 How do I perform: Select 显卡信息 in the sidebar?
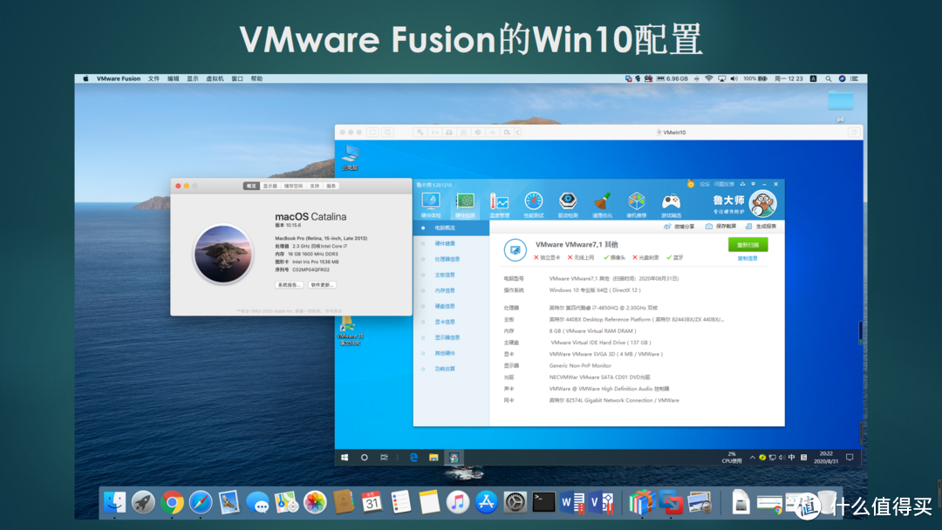451,322
